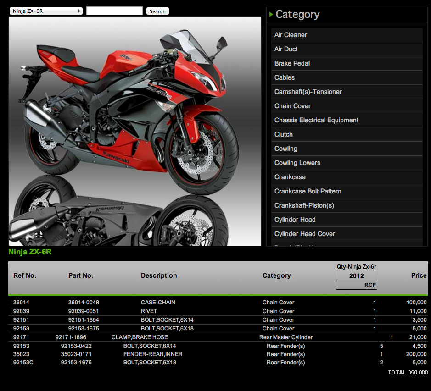Open the Brake Pedal category

tap(347, 63)
